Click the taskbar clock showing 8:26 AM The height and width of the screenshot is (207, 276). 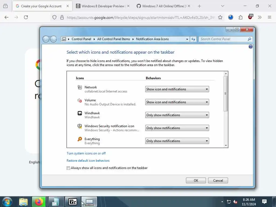[x=249, y=202]
